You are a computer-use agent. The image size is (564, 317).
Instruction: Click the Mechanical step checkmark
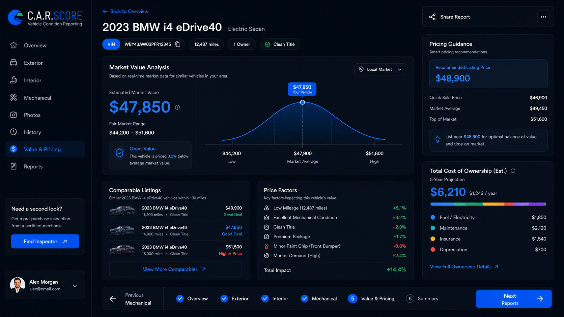[x=305, y=298]
